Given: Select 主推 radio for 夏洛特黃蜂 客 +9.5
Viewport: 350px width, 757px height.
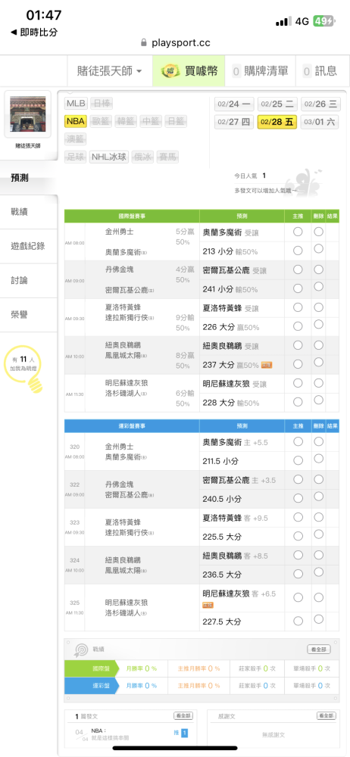Looking at the screenshot, I should click(298, 517).
